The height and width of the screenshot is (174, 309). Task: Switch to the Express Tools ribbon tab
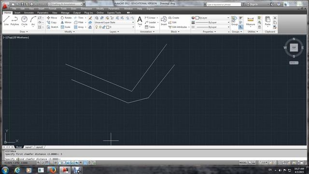tap(114, 13)
